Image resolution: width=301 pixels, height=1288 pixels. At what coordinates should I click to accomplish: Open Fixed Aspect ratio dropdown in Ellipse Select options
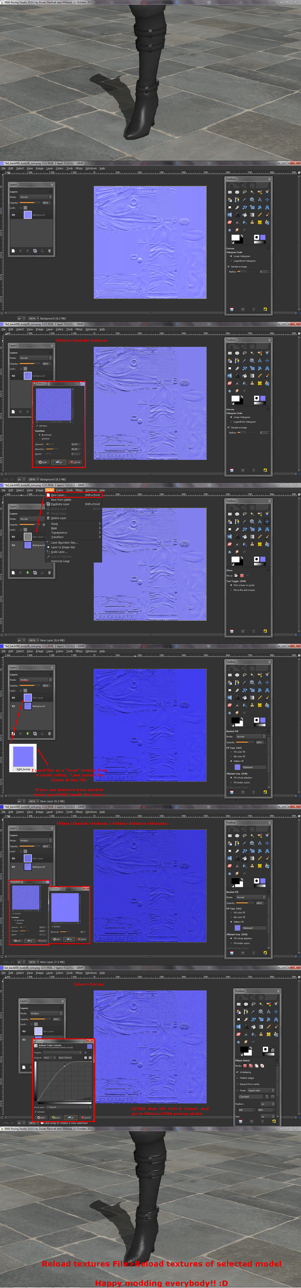[x=261, y=1091]
